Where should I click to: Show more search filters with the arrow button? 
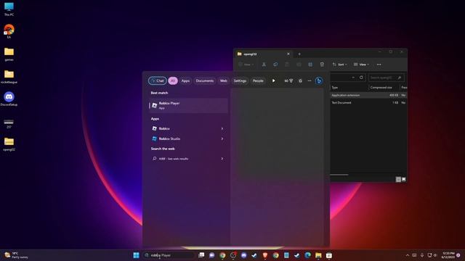tap(273, 80)
